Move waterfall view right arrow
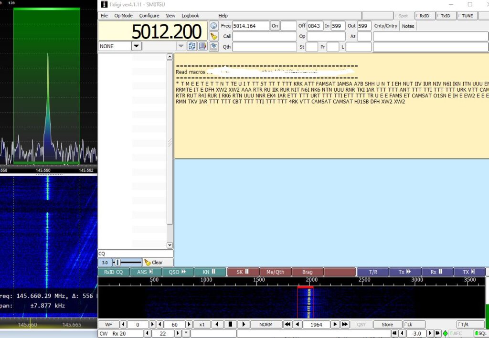 (x=244, y=324)
